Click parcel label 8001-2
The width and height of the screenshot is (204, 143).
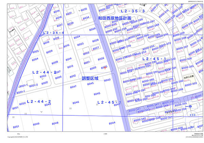click(33, 85)
